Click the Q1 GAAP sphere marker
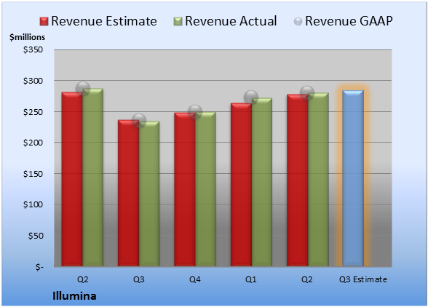The image size is (428, 307). [x=251, y=97]
